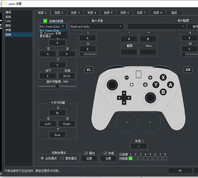198x178 pixels.
Task: Click the Up mapping button for the D-pad
Action: [x=57, y=113]
